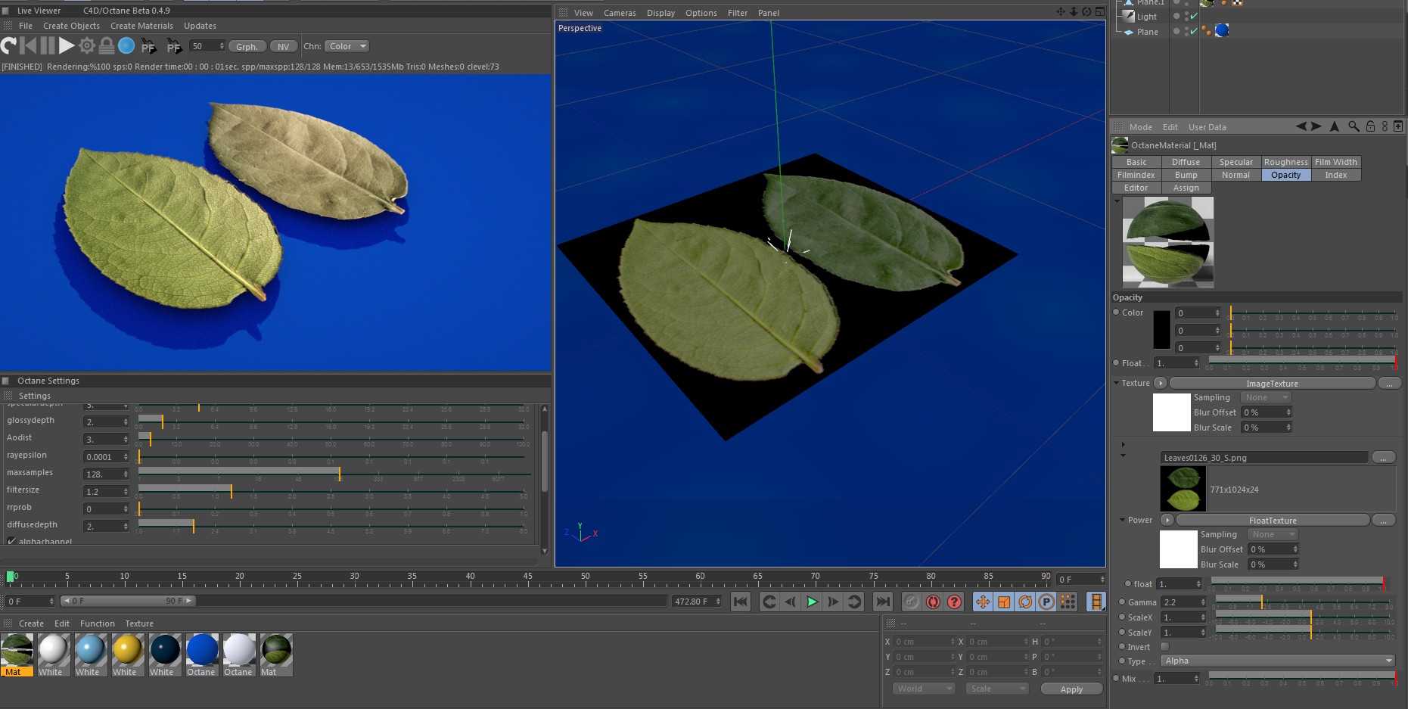This screenshot has width=1408, height=709.
Task: Switch to the Diffuse tab
Action: [x=1186, y=162]
